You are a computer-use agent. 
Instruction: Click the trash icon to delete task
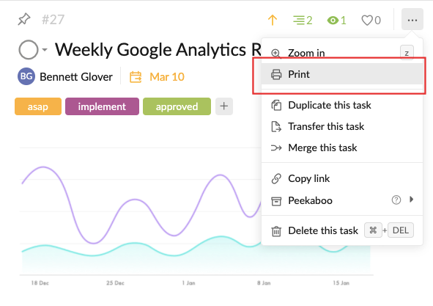276,231
